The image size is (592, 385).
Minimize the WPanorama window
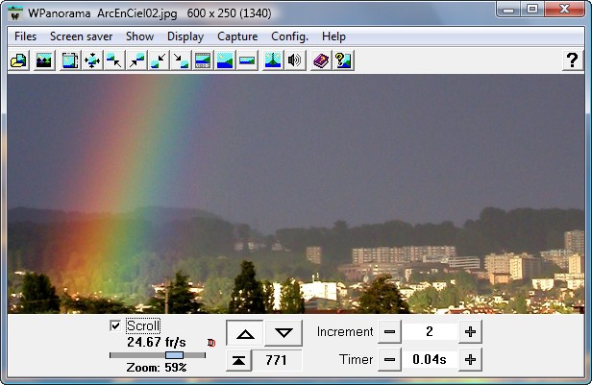[x=508, y=9]
